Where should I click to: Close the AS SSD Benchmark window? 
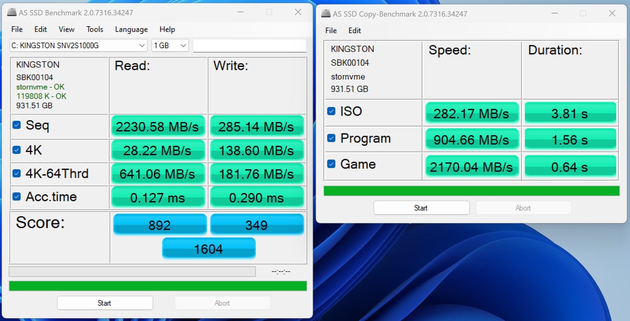coord(298,12)
